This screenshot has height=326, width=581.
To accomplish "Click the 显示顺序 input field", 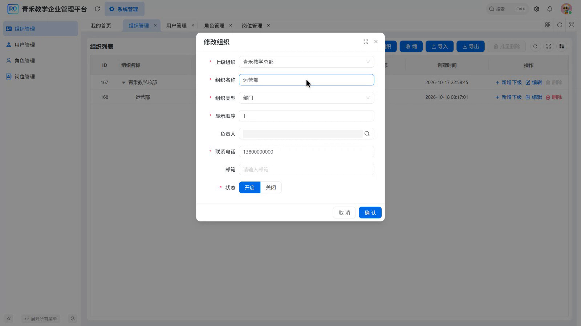I will point(306,116).
